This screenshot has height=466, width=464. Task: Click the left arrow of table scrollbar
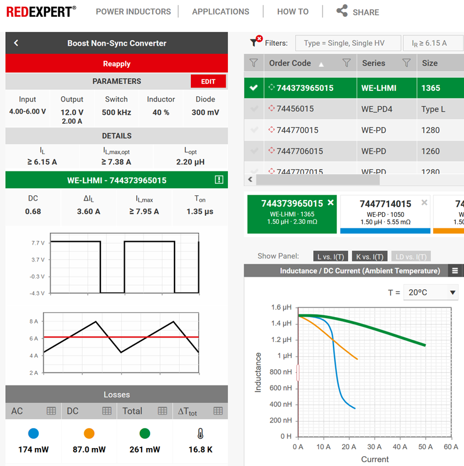pyautogui.click(x=250, y=179)
